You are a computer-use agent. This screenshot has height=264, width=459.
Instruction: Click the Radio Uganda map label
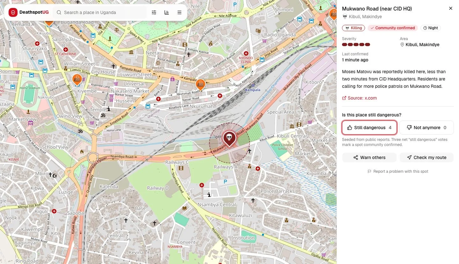click(x=280, y=35)
